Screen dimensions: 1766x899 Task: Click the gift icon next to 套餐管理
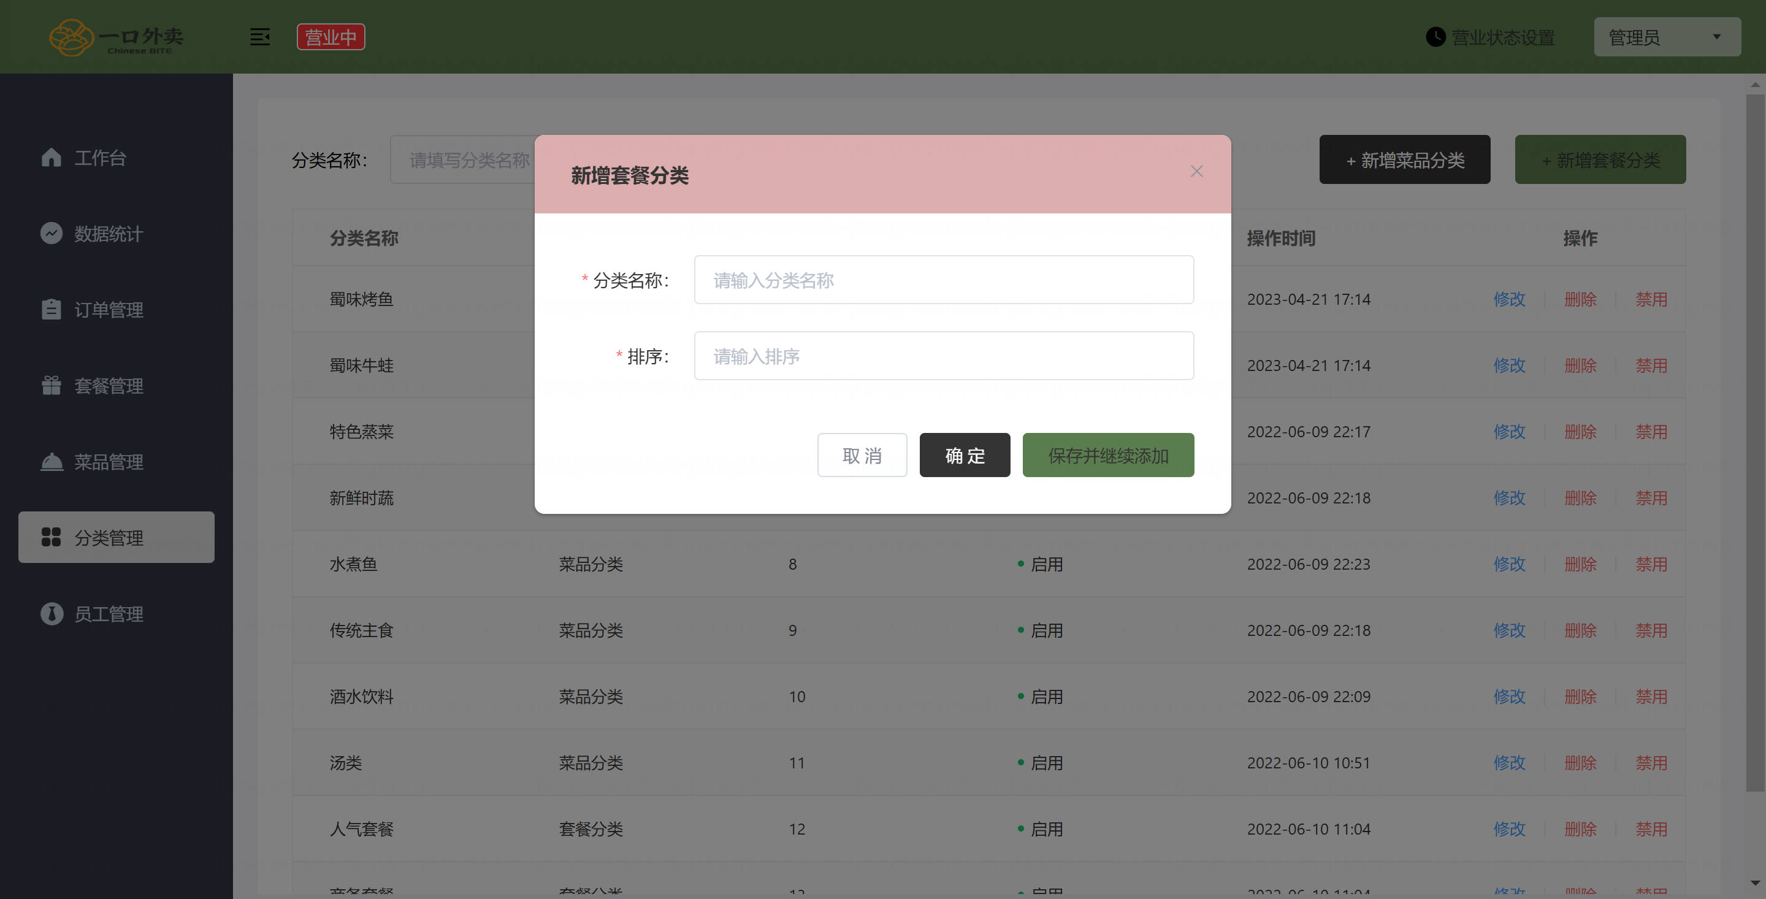click(52, 385)
